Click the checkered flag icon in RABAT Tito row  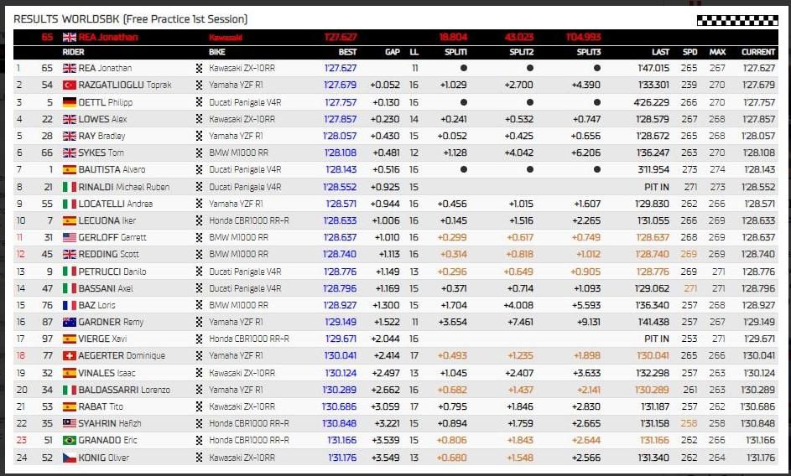pyautogui.click(x=200, y=407)
